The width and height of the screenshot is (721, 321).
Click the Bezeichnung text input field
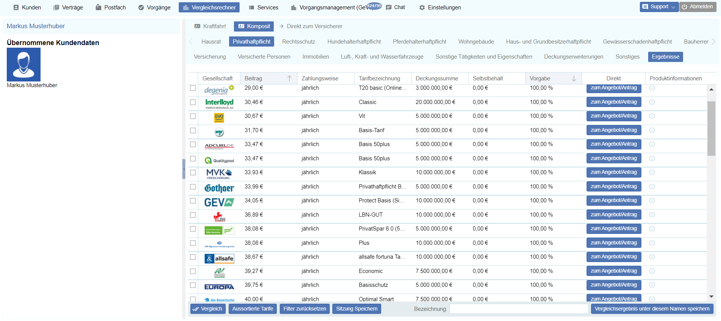coord(519,309)
